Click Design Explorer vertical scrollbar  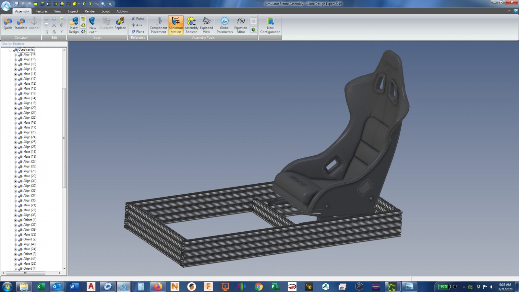(64, 138)
